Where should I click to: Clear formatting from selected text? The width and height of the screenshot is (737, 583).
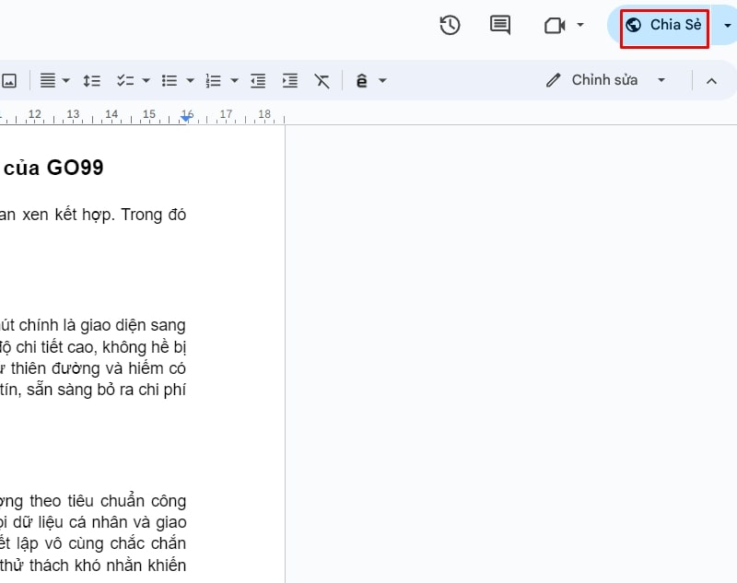pos(322,80)
